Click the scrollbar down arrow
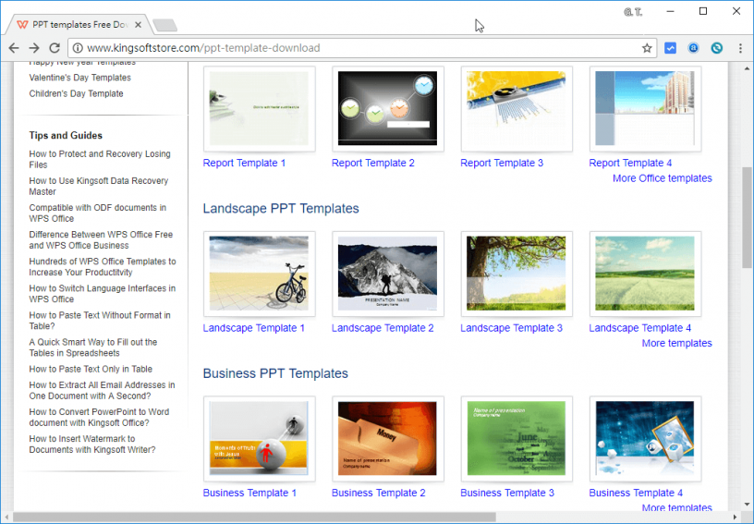The width and height of the screenshot is (754, 524). click(x=747, y=505)
